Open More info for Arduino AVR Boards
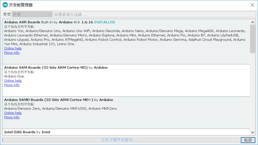This screenshot has height=145, width=258. [12, 53]
